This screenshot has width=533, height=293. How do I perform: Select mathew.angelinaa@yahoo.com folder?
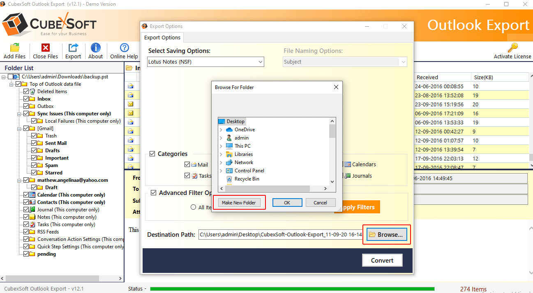point(73,180)
